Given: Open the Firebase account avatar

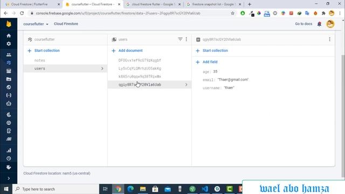Looking at the screenshot, I should (x=330, y=24).
